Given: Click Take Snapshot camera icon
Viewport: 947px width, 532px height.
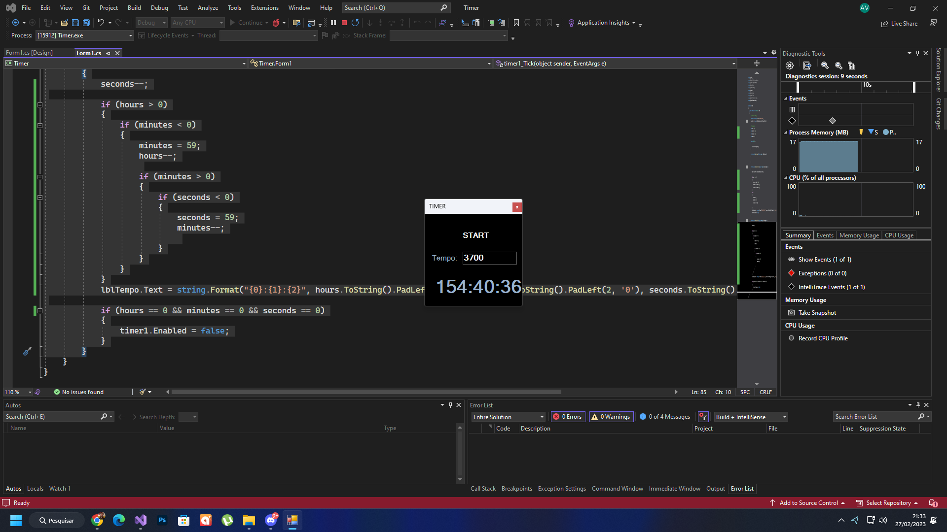Looking at the screenshot, I should pyautogui.click(x=792, y=313).
